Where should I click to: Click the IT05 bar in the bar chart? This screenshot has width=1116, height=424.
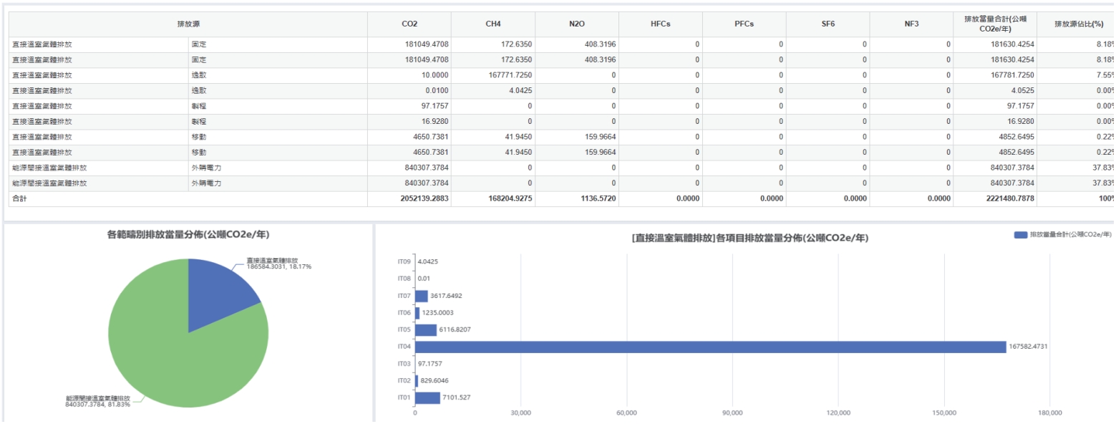[x=426, y=330]
